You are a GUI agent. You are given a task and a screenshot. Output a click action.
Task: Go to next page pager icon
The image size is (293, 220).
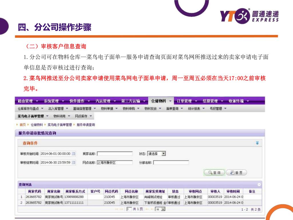pyautogui.click(x=147, y=209)
